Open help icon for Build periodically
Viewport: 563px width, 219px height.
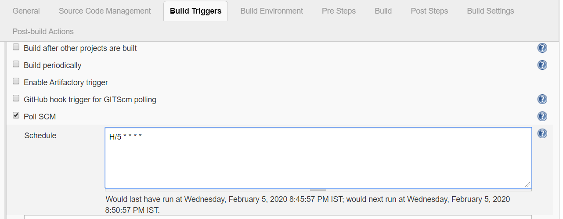click(x=542, y=65)
